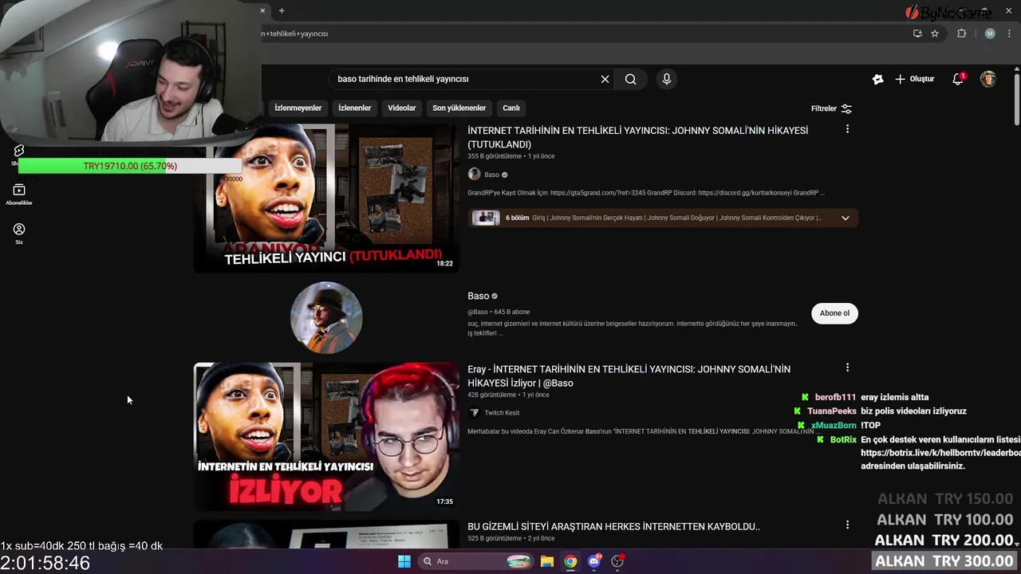Open the Chrome three-dot menu
Viewport: 1021px width, 574px height.
tap(1009, 33)
